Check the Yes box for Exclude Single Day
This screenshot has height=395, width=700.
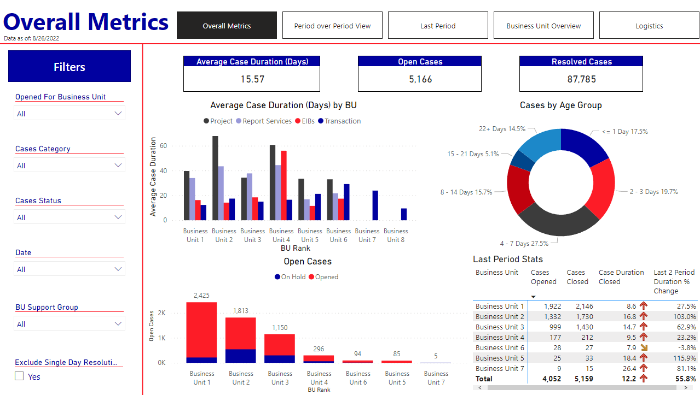[x=20, y=376]
